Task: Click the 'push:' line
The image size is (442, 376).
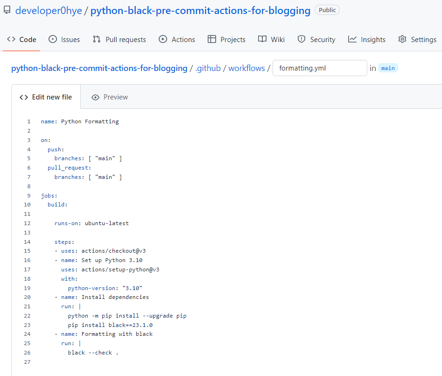Action: [56, 149]
